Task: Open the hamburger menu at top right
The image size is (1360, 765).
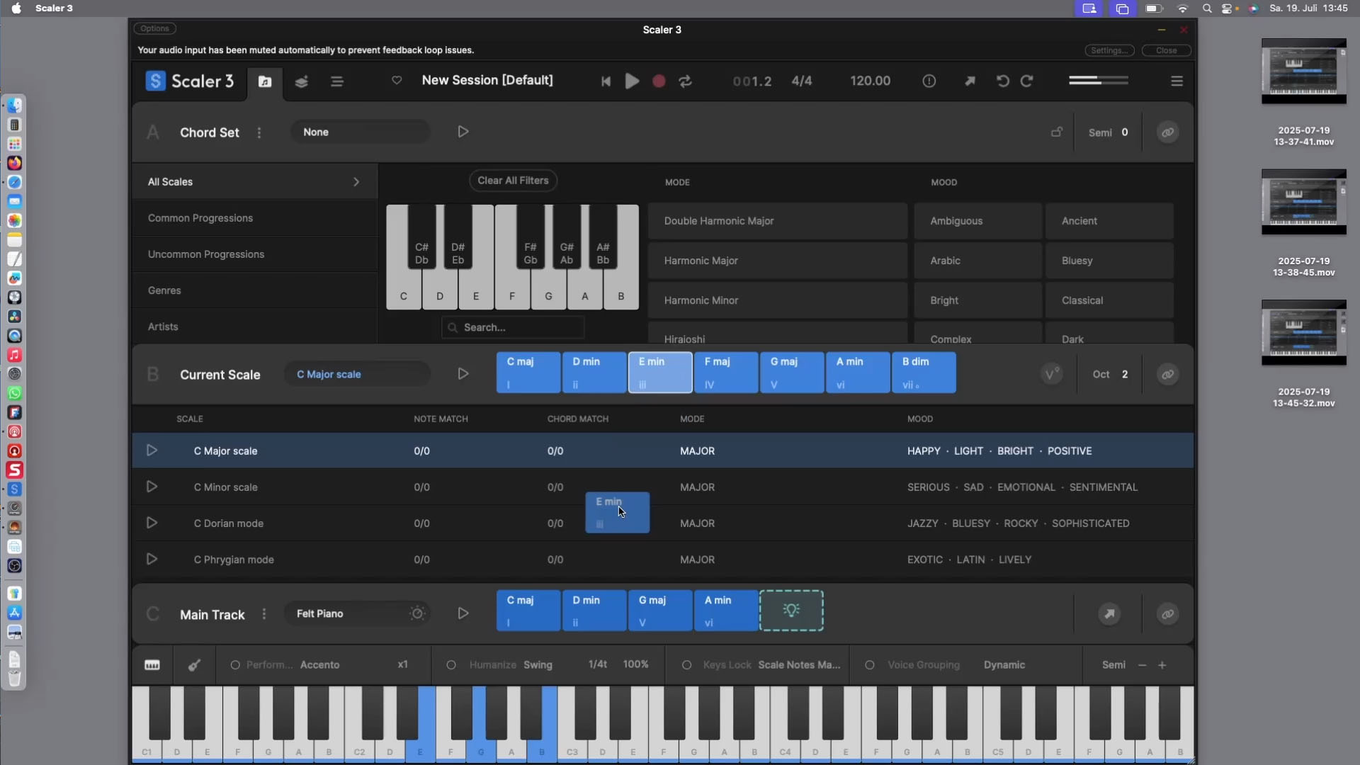Action: point(1177,81)
